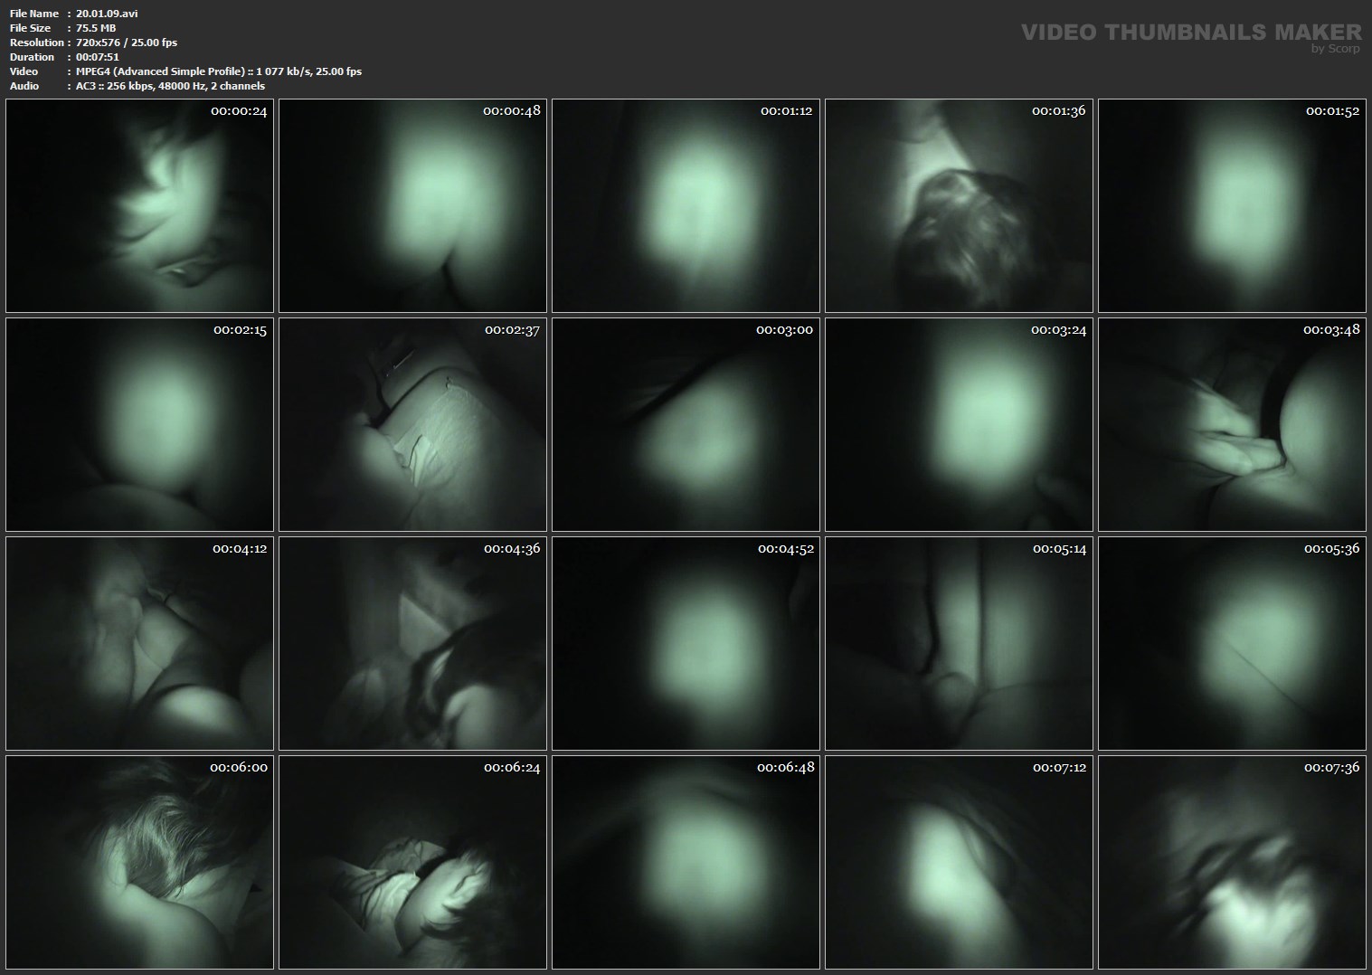Select the Duration value 00:07:51

point(98,57)
